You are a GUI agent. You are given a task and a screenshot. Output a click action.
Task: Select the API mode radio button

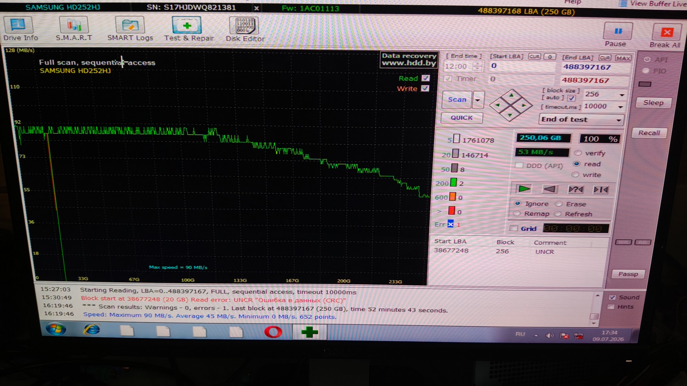[x=647, y=59]
